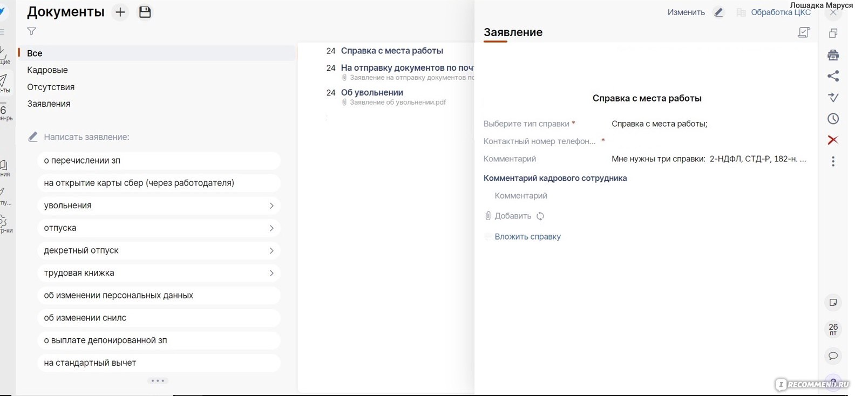The image size is (855, 396).
Task: Click user name Лошадка Маруся
Action: [822, 5]
